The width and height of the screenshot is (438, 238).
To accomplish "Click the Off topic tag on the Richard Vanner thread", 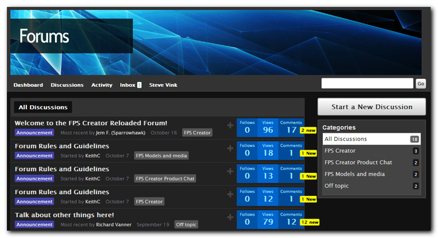I will point(186,224).
